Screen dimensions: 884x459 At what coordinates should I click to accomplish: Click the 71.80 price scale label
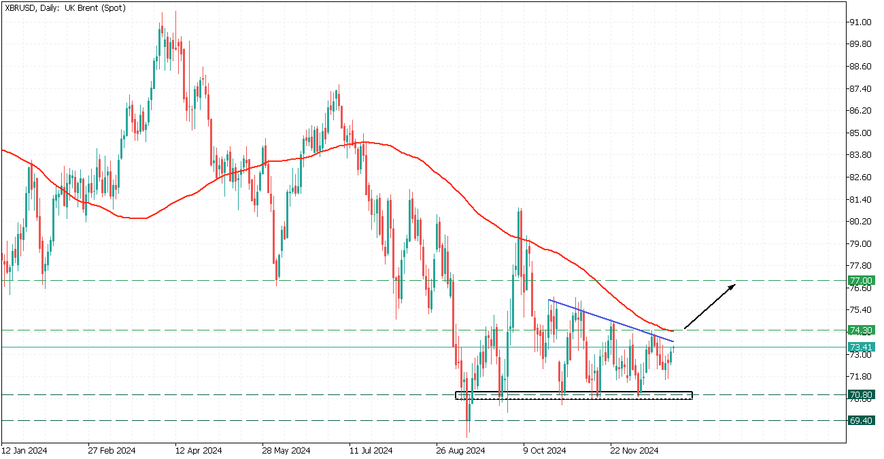860,377
